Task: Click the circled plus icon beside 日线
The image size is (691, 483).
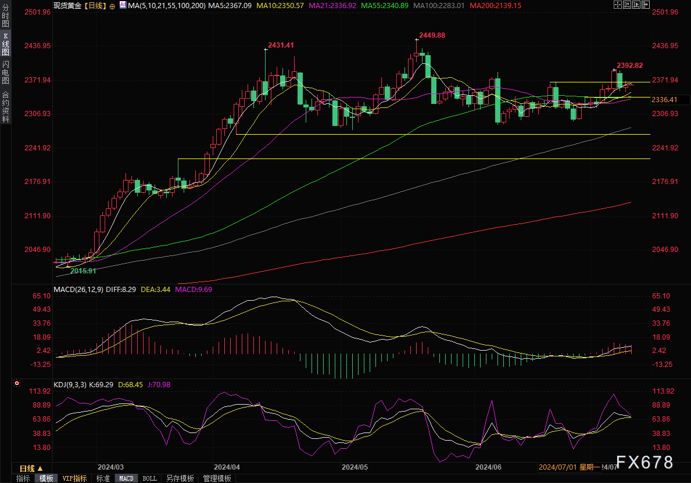Action: pos(112,5)
